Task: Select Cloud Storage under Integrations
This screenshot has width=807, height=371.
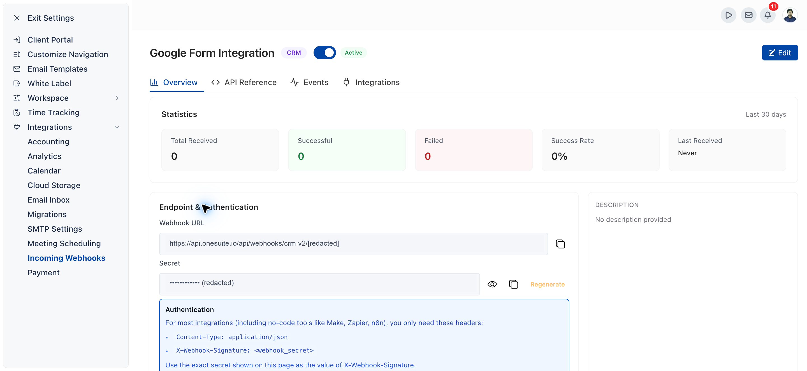Action: (x=54, y=185)
